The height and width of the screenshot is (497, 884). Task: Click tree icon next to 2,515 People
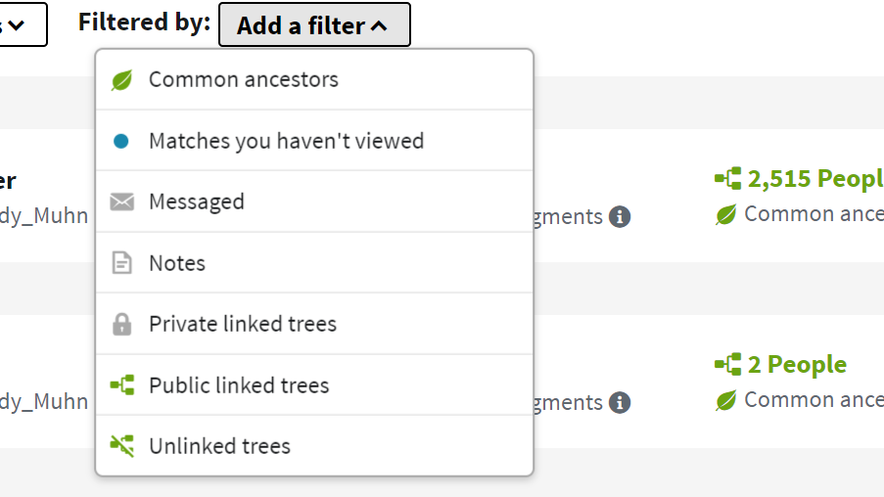(727, 179)
